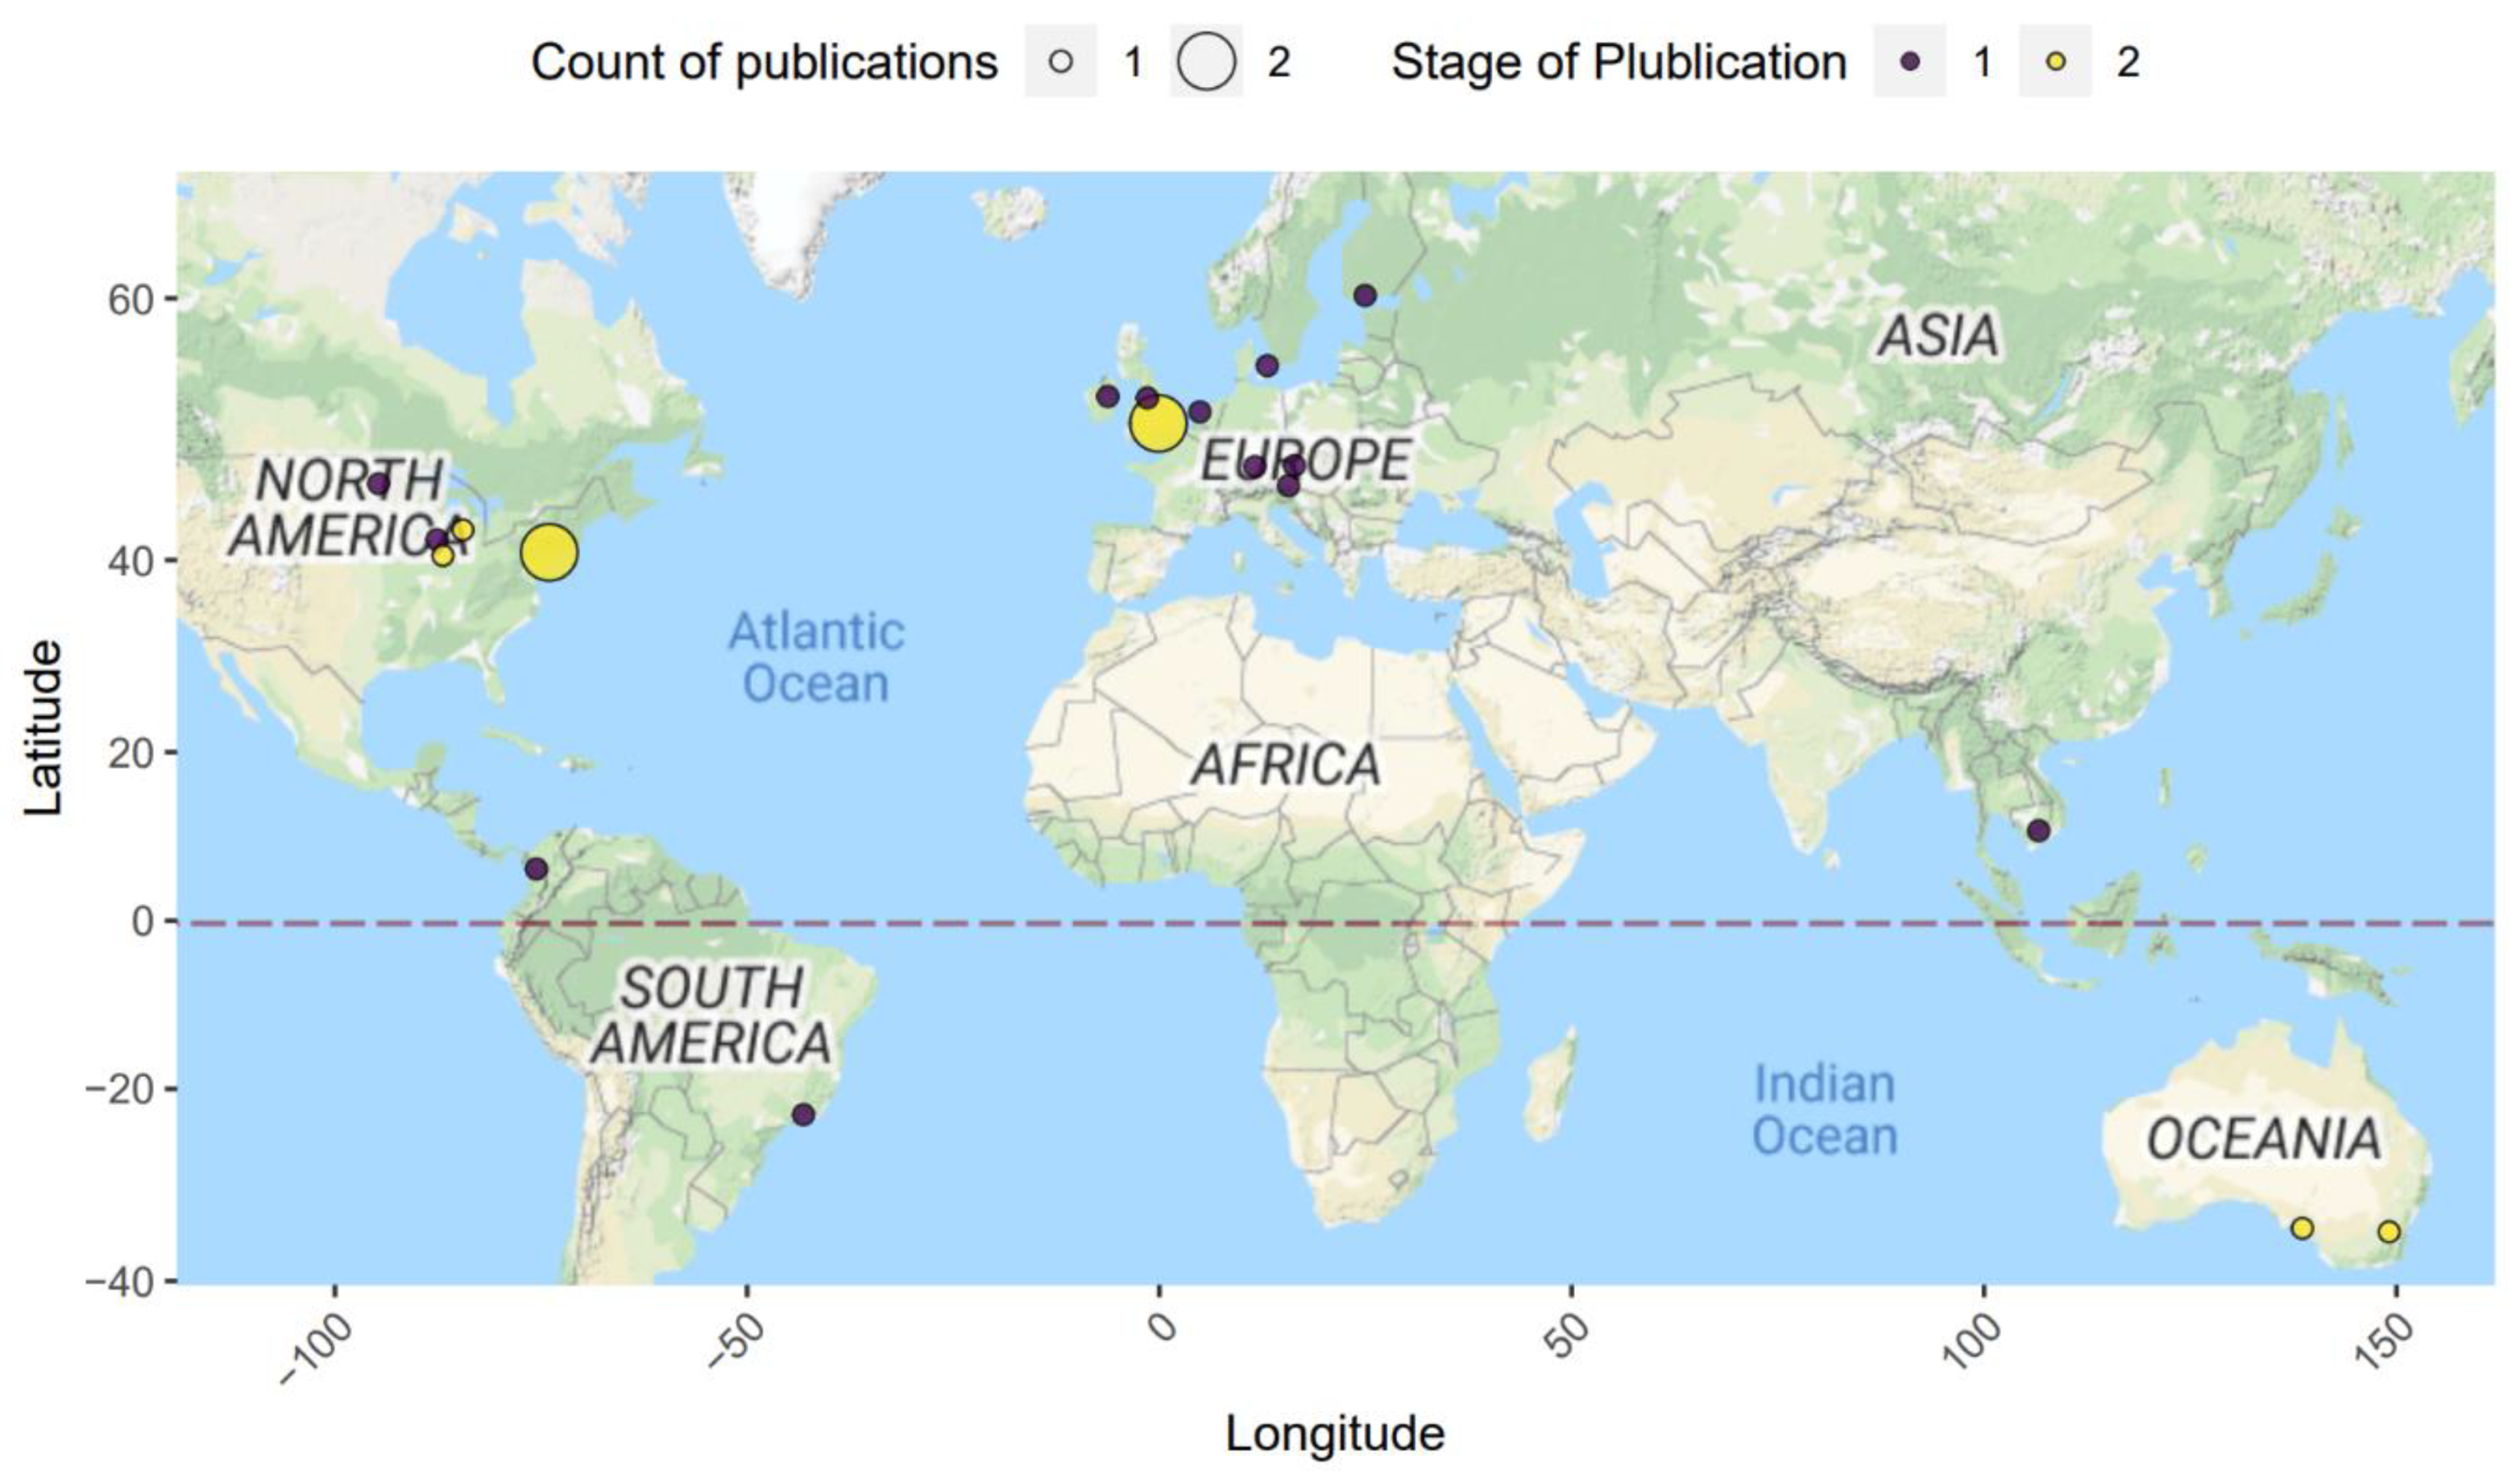Click the purple dot in Finland

point(1365,296)
